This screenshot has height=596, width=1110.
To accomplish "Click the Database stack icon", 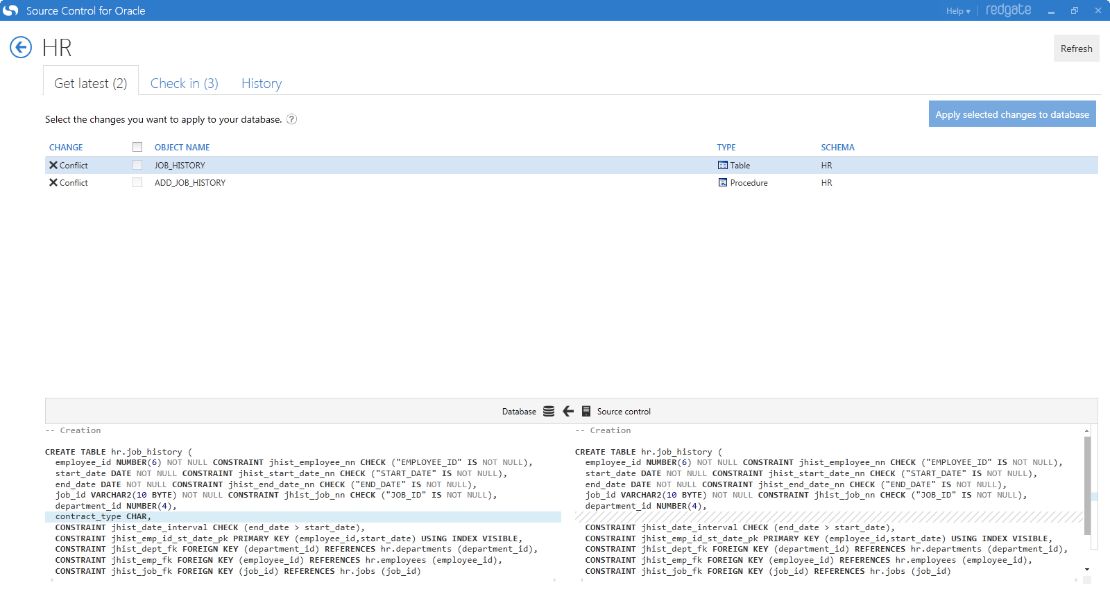I will [x=549, y=412].
